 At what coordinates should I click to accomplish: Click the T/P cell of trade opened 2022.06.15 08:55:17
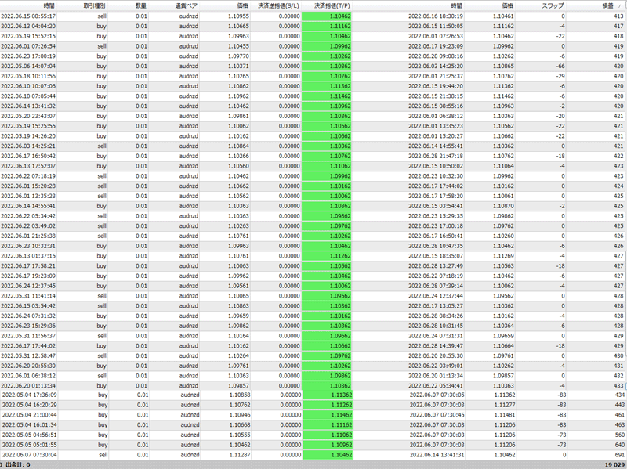(326, 16)
